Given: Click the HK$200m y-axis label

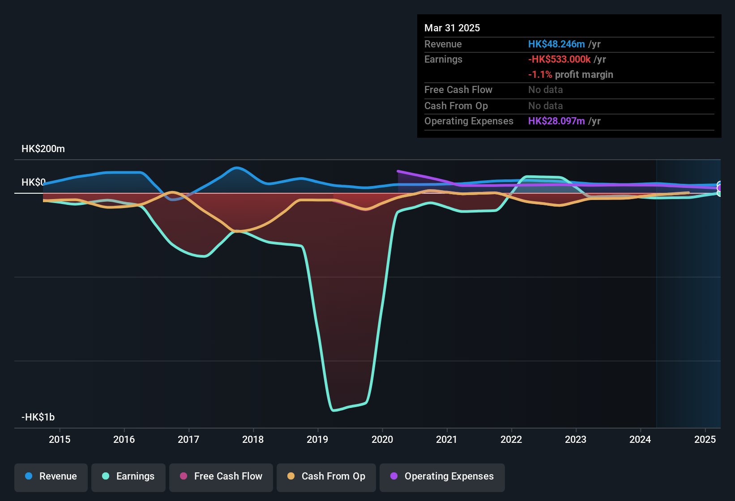Looking at the screenshot, I should coord(43,149).
